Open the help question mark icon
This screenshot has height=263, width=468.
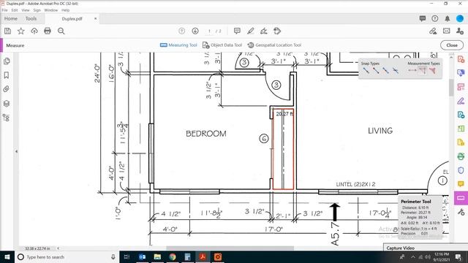[435, 18]
